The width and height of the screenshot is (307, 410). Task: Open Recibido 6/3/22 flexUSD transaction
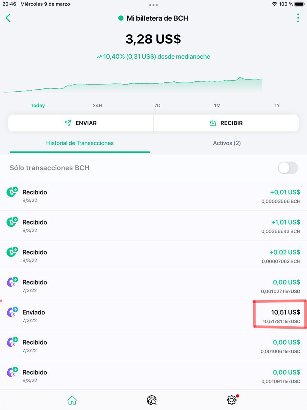153,376
